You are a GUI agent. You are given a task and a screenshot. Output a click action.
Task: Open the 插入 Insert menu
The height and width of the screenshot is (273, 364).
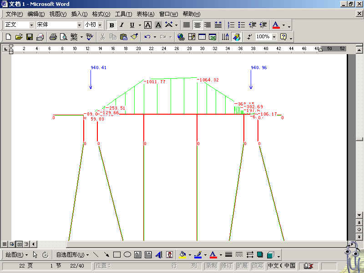[79, 14]
